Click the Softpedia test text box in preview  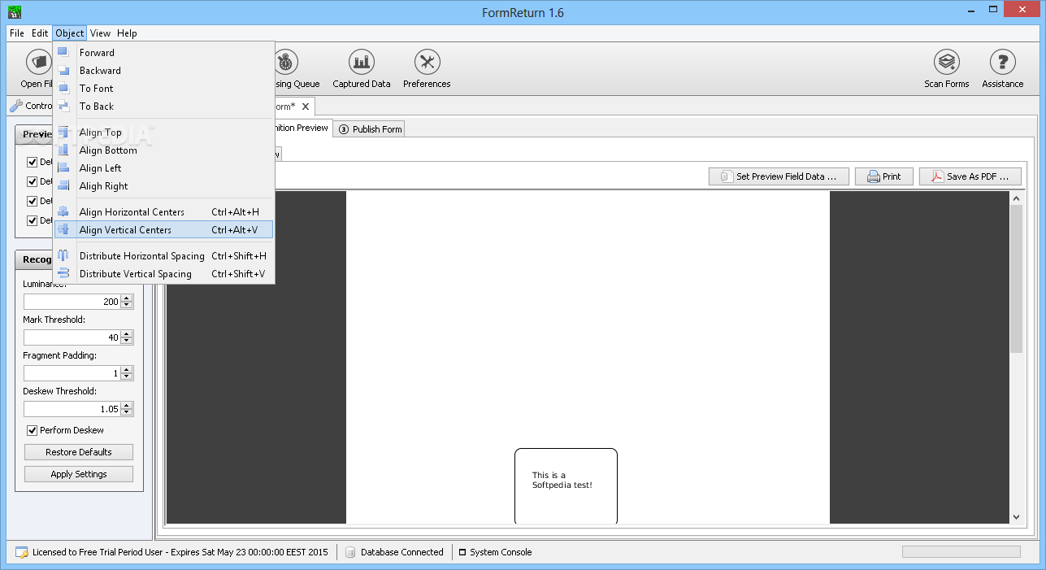566,485
